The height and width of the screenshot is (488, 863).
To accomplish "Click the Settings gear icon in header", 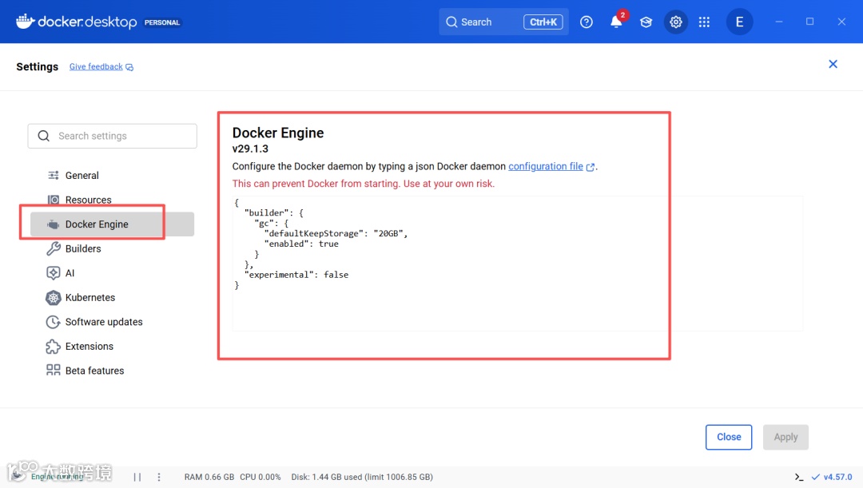I will [x=675, y=22].
